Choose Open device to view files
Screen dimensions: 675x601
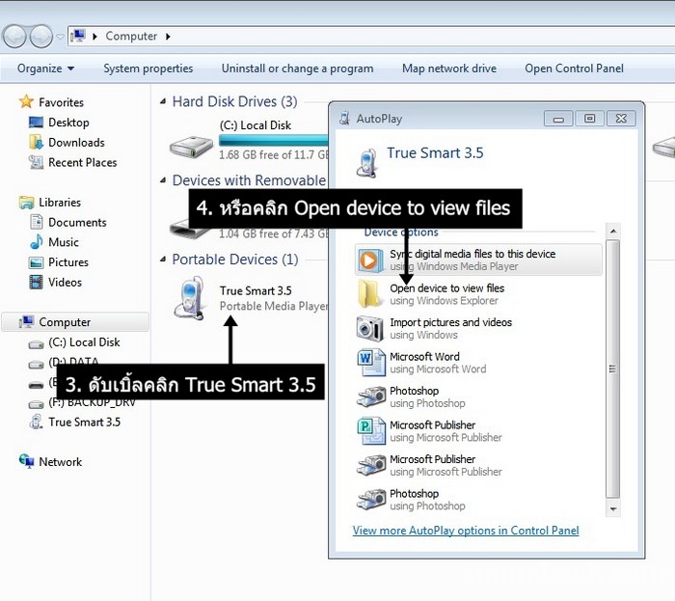point(478,294)
